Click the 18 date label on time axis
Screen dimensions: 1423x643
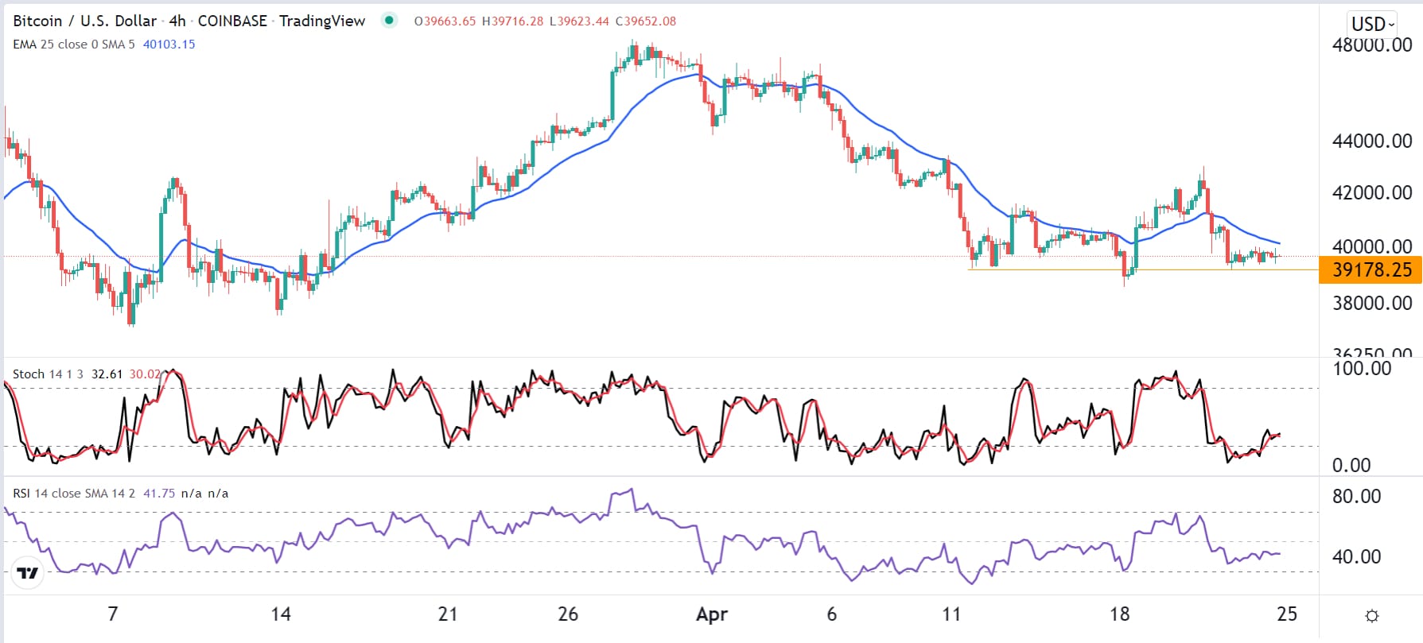click(x=1119, y=614)
